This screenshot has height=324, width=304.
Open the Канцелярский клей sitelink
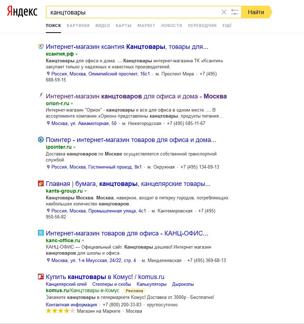(x=66, y=284)
